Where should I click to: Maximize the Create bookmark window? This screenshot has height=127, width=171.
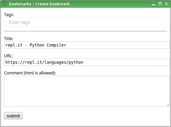tap(160, 4)
